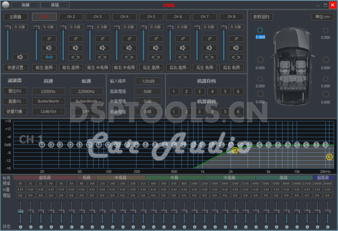The width and height of the screenshot is (338, 231).
Task: Click the 参量均衡 parametric EQ button
Action: coord(15,111)
